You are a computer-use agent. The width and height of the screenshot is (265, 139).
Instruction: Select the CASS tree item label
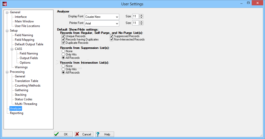click(x=18, y=49)
